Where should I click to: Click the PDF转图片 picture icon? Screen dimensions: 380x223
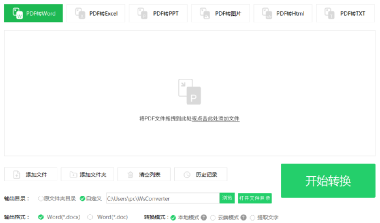tap(205, 13)
